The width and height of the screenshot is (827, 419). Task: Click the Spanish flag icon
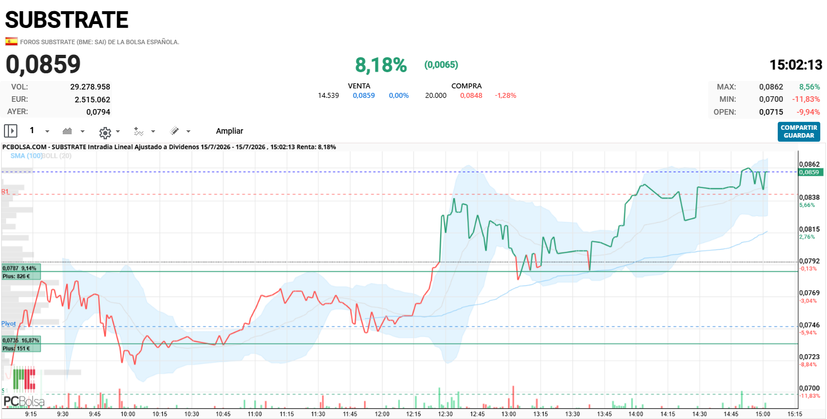(11, 41)
